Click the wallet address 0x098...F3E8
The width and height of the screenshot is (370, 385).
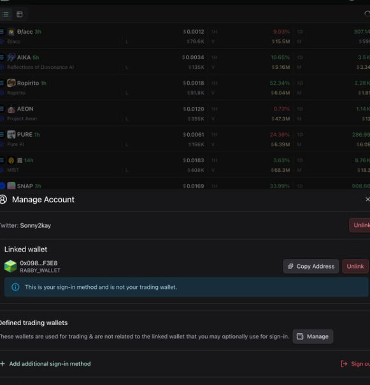[x=39, y=263]
